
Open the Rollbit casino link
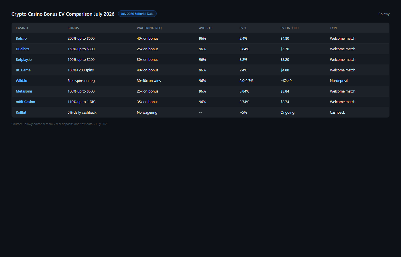tap(21, 113)
